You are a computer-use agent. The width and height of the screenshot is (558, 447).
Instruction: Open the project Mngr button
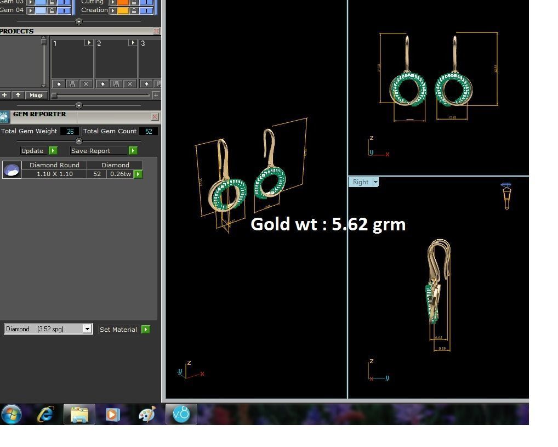[x=36, y=95]
